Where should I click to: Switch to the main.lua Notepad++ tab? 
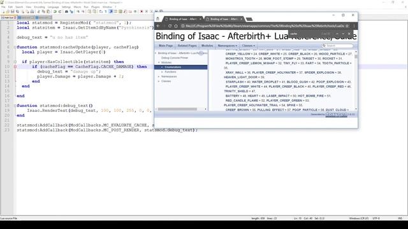click(x=8, y=17)
